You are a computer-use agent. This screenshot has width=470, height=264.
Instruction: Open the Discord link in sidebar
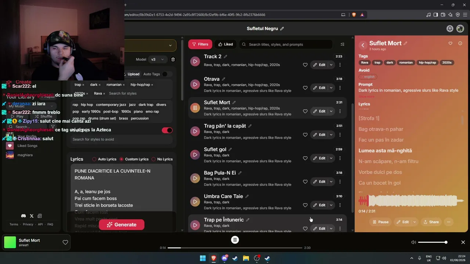(x=23, y=216)
